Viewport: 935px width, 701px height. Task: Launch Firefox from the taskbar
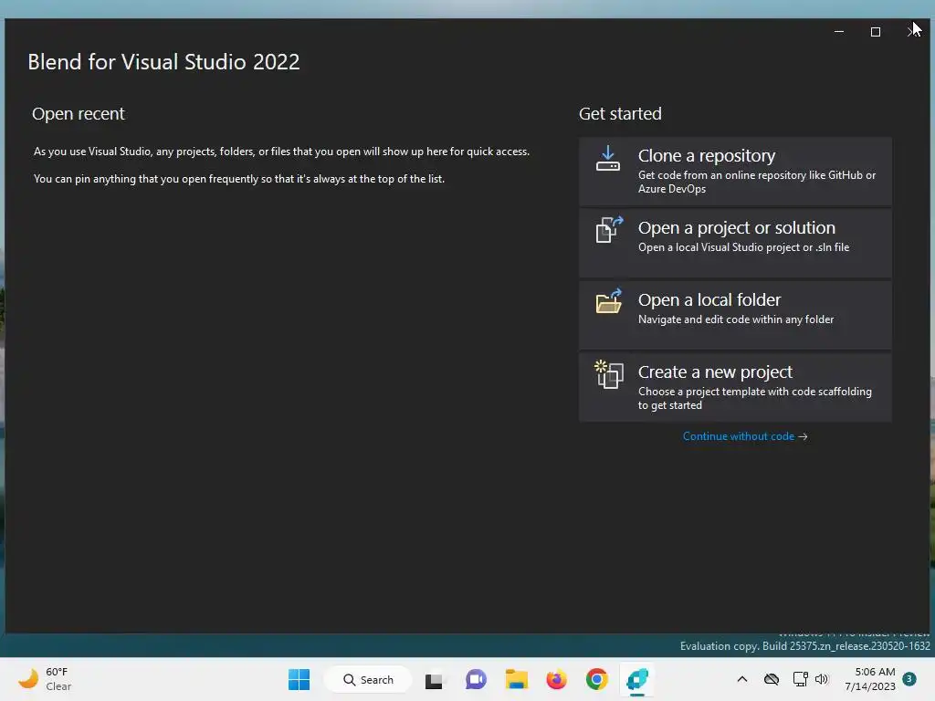(x=556, y=679)
